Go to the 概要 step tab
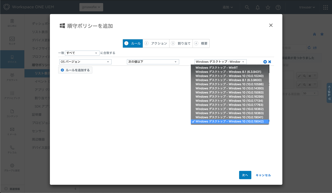The width and height of the screenshot is (332, 193). tap(201, 43)
